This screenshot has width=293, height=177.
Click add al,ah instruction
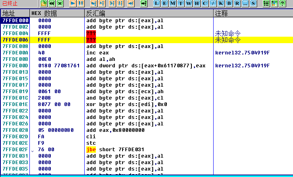[101, 59]
